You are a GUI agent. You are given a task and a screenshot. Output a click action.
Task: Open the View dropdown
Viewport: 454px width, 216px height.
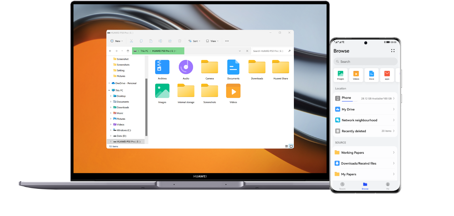(x=212, y=41)
